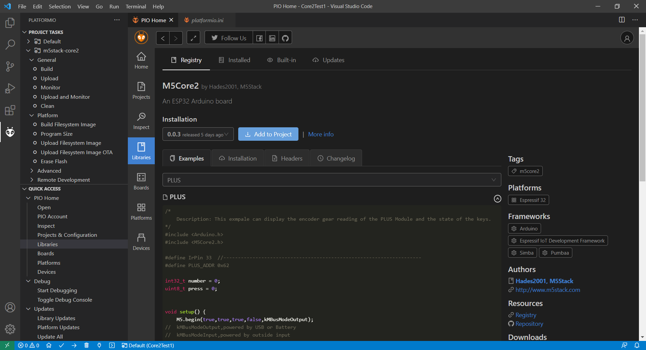Open the Terminal menu
Image resolution: width=646 pixels, height=350 pixels.
(x=136, y=6)
